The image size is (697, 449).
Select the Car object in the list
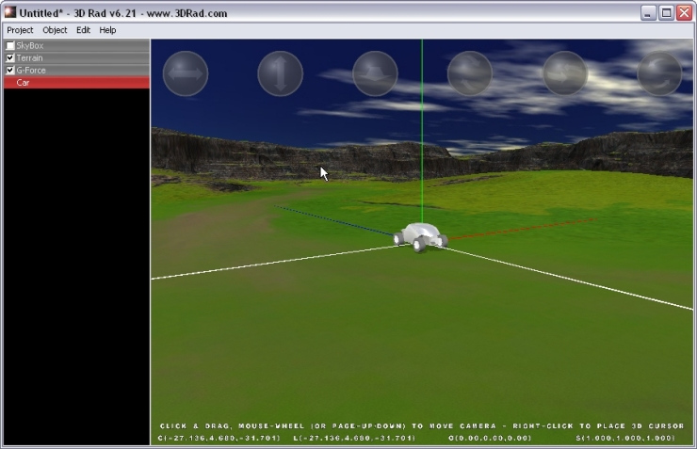click(76, 83)
